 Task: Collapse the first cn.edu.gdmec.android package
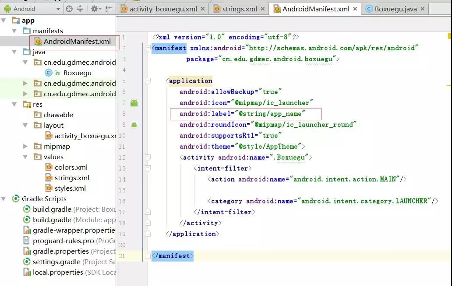(x=25, y=62)
